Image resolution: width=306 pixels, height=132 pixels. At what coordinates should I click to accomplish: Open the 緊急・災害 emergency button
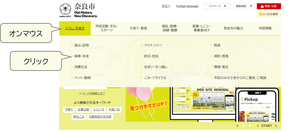269,6
